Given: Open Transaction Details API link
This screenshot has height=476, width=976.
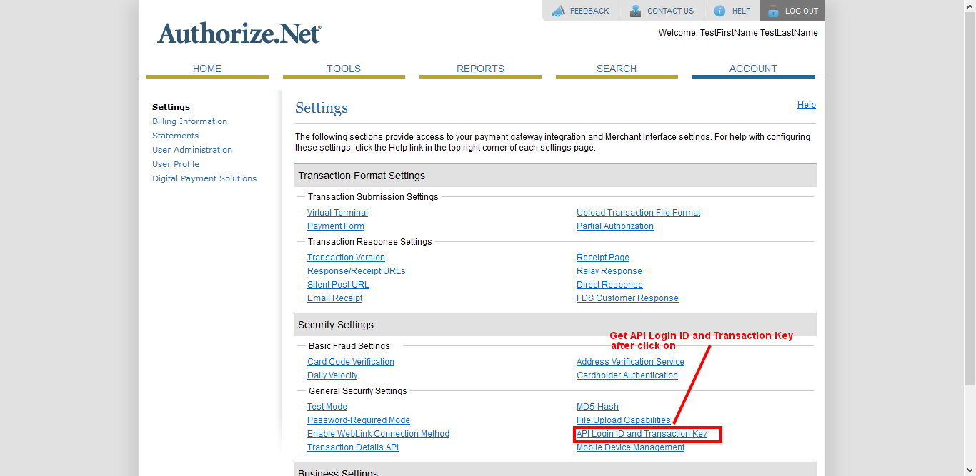Looking at the screenshot, I should (x=353, y=447).
